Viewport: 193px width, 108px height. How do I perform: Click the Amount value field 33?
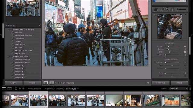(x=185, y=46)
